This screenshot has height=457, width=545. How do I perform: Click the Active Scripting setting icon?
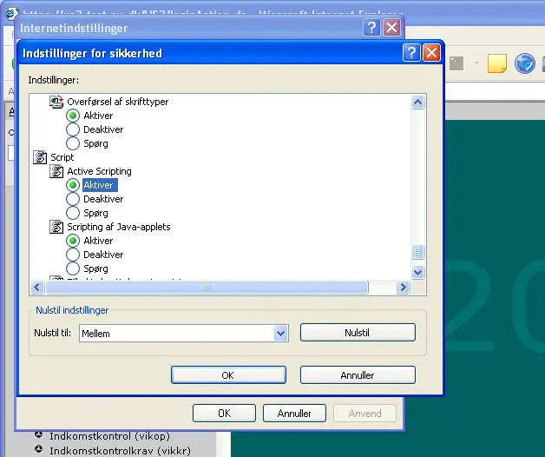57,171
